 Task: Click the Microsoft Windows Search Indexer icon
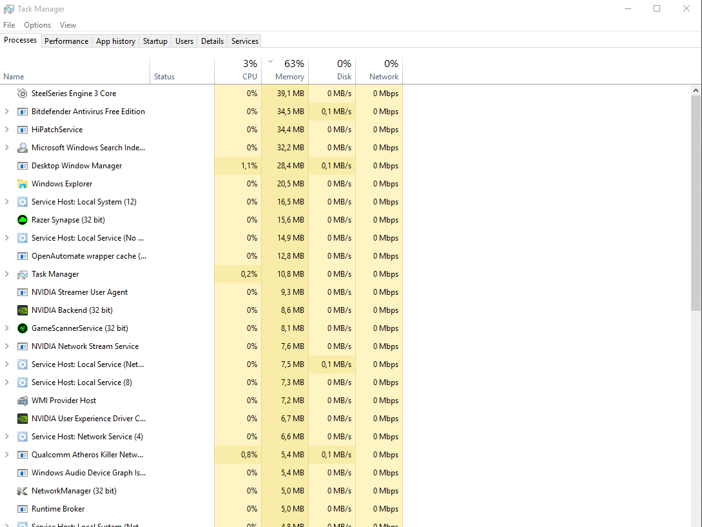coord(23,148)
